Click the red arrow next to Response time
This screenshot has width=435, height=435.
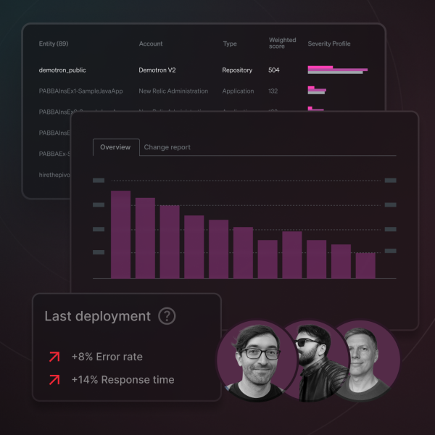tap(54, 379)
